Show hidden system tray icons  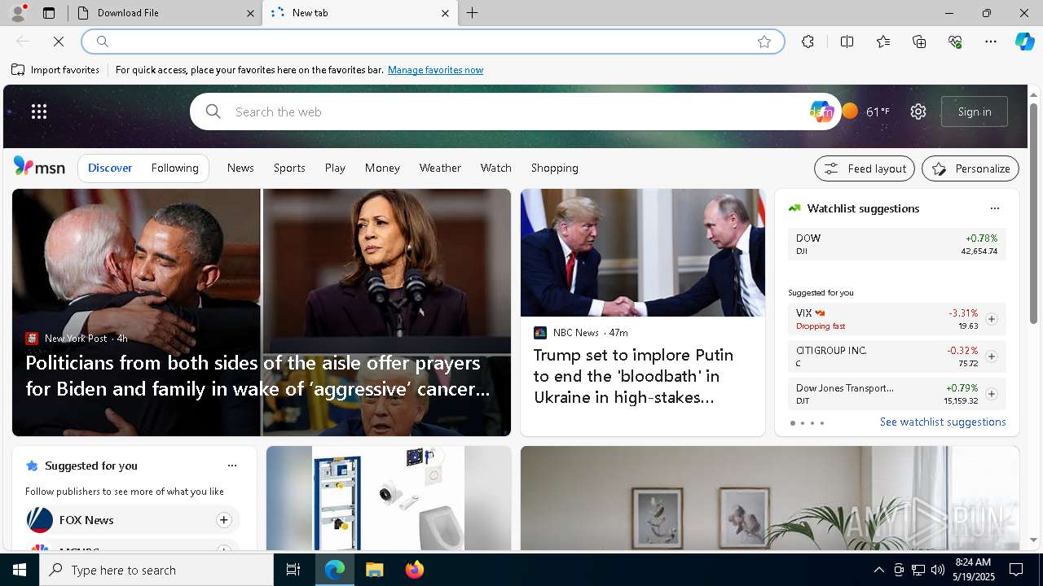click(878, 570)
